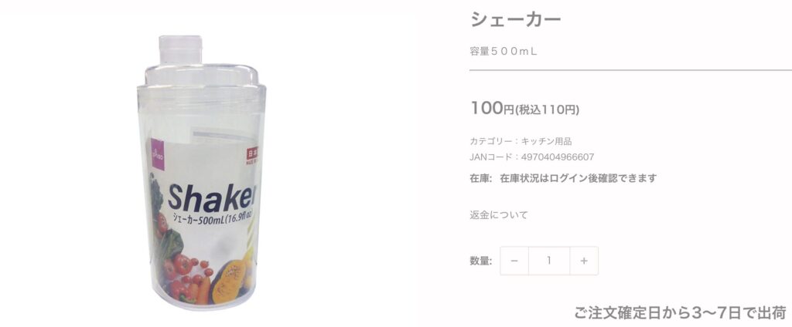The height and width of the screenshot is (327, 792).
Task: Click the white cap of the shaker bottle
Action: tap(181, 49)
